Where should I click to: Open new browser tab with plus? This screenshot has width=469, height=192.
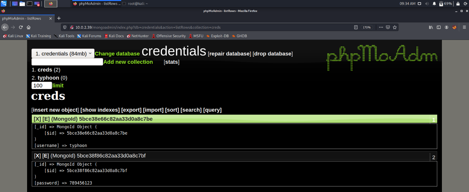[x=59, y=18]
